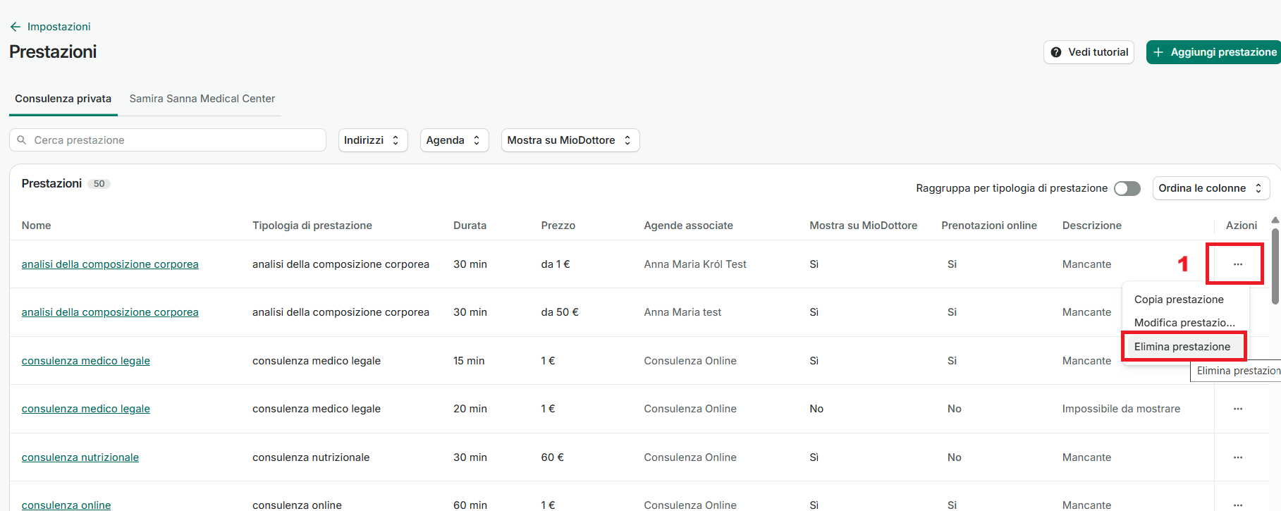Click the plus icon in Aggiungi prestazione
Image resolution: width=1281 pixels, height=511 pixels.
click(1158, 52)
